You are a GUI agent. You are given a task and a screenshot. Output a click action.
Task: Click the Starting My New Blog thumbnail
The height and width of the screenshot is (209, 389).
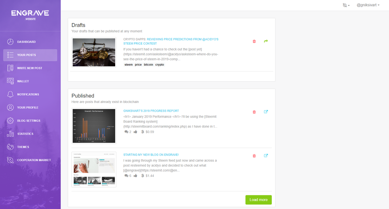click(x=94, y=170)
